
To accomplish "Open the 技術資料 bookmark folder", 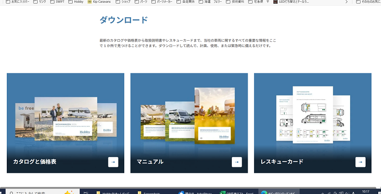I will pos(235,2).
